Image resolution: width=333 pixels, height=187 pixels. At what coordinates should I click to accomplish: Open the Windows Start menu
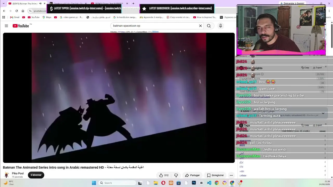[x=94, y=183]
